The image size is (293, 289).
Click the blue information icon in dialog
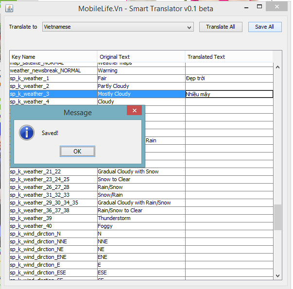click(x=26, y=132)
